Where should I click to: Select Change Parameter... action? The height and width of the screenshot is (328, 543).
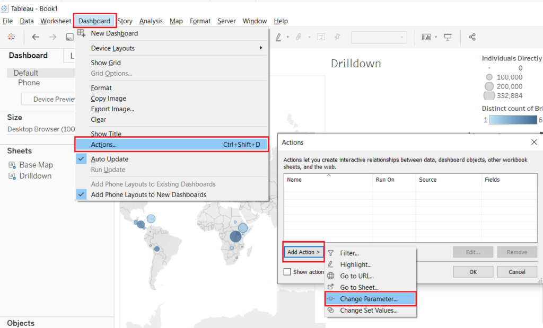click(x=370, y=299)
